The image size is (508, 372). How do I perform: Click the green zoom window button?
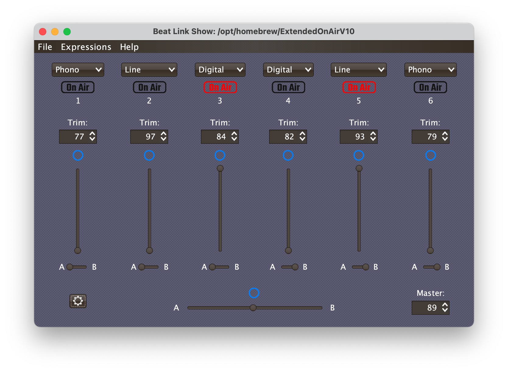tap(67, 32)
